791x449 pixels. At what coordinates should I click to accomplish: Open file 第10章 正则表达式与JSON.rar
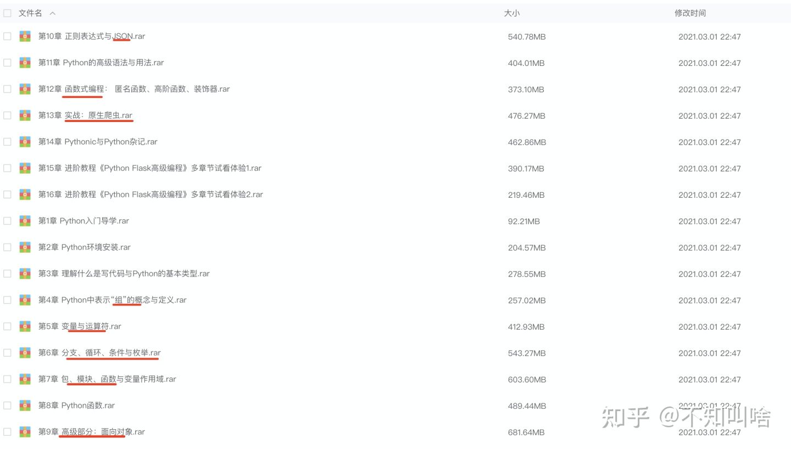click(92, 36)
